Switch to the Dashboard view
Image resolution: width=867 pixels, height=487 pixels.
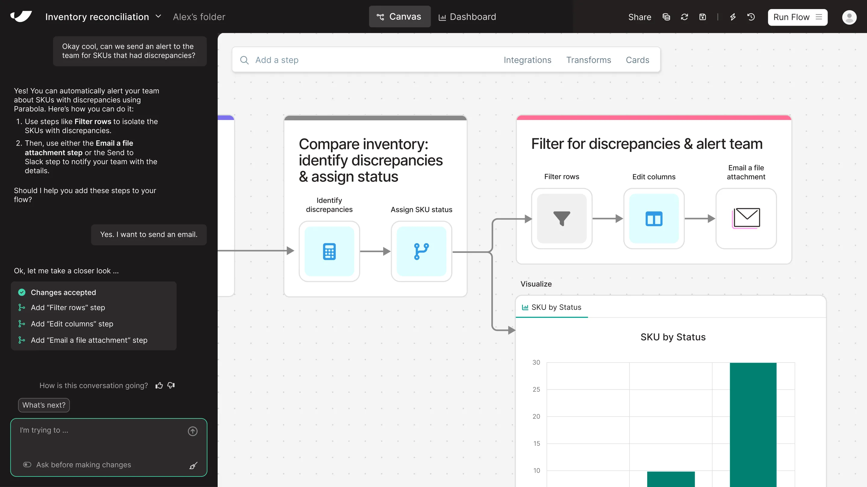pos(467,17)
